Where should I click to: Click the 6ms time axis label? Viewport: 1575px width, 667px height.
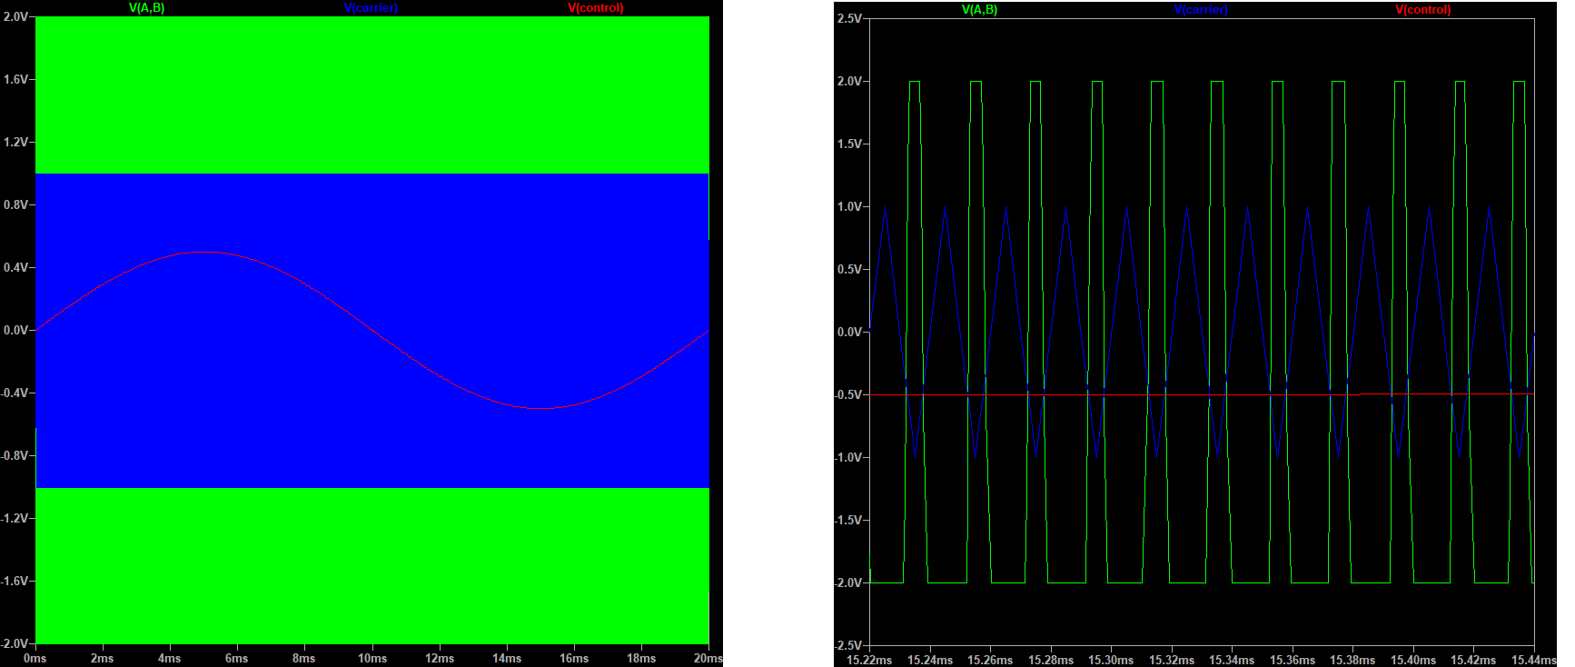tap(236, 658)
